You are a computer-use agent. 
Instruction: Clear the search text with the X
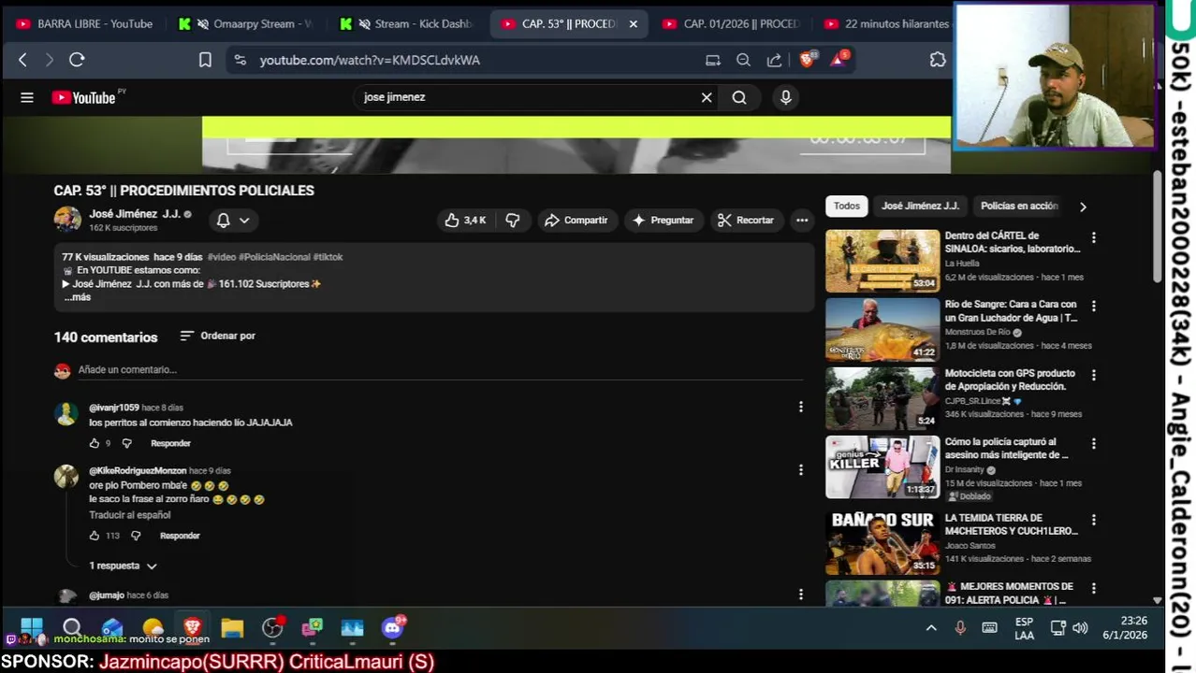(707, 97)
